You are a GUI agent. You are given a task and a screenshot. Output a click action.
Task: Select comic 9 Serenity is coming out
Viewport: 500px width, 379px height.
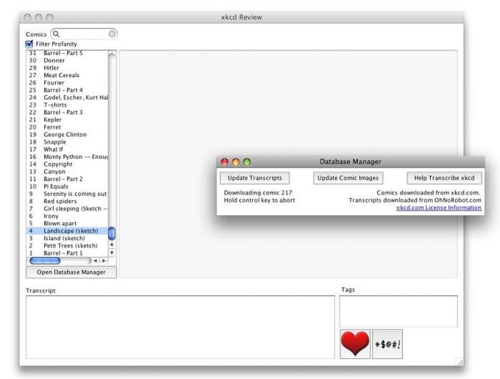click(68, 194)
